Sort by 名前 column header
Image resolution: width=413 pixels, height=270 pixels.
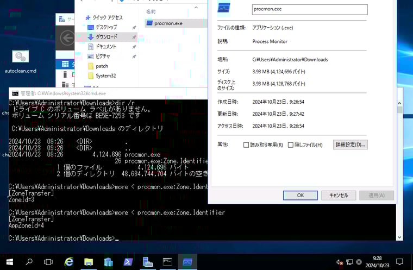coord(151,11)
